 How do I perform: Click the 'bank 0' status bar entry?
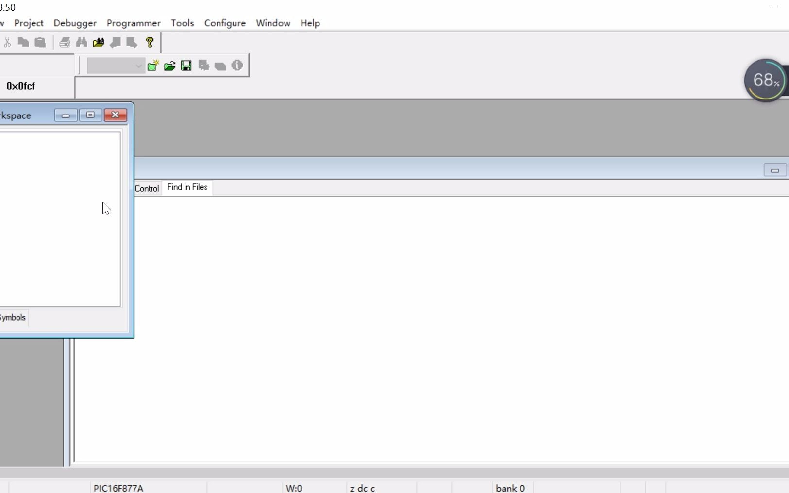click(x=510, y=488)
